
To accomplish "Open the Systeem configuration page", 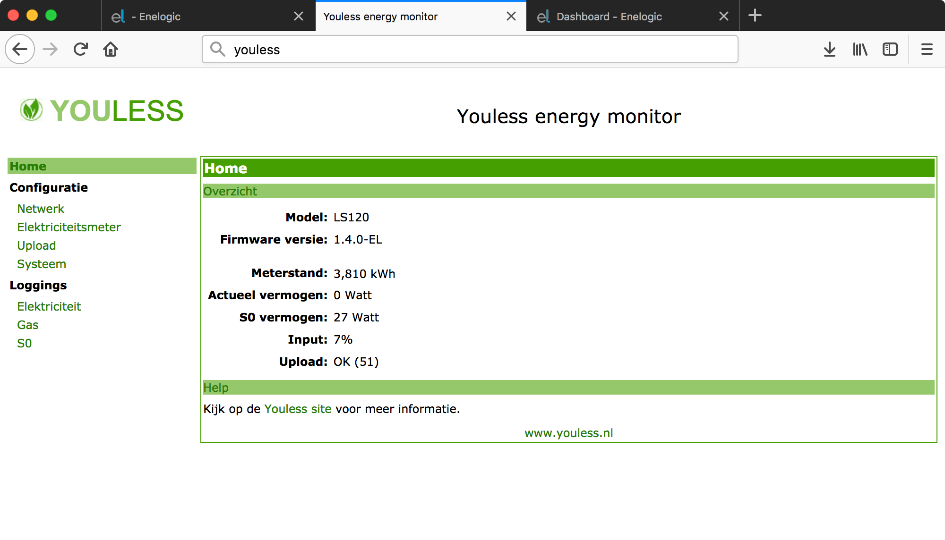I will coord(42,264).
